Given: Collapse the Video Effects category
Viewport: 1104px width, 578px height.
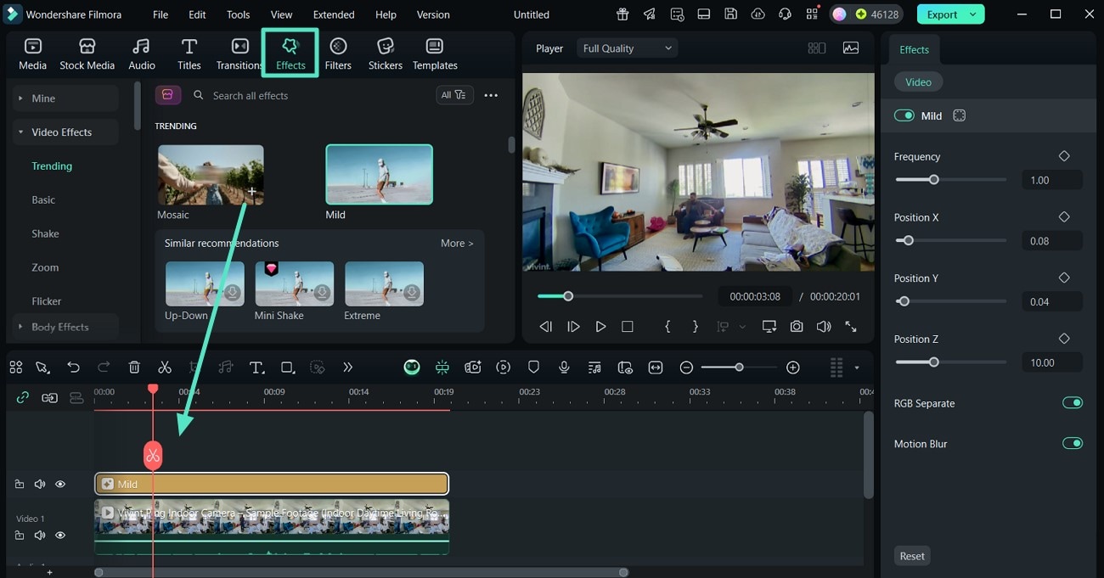Looking at the screenshot, I should [65, 132].
